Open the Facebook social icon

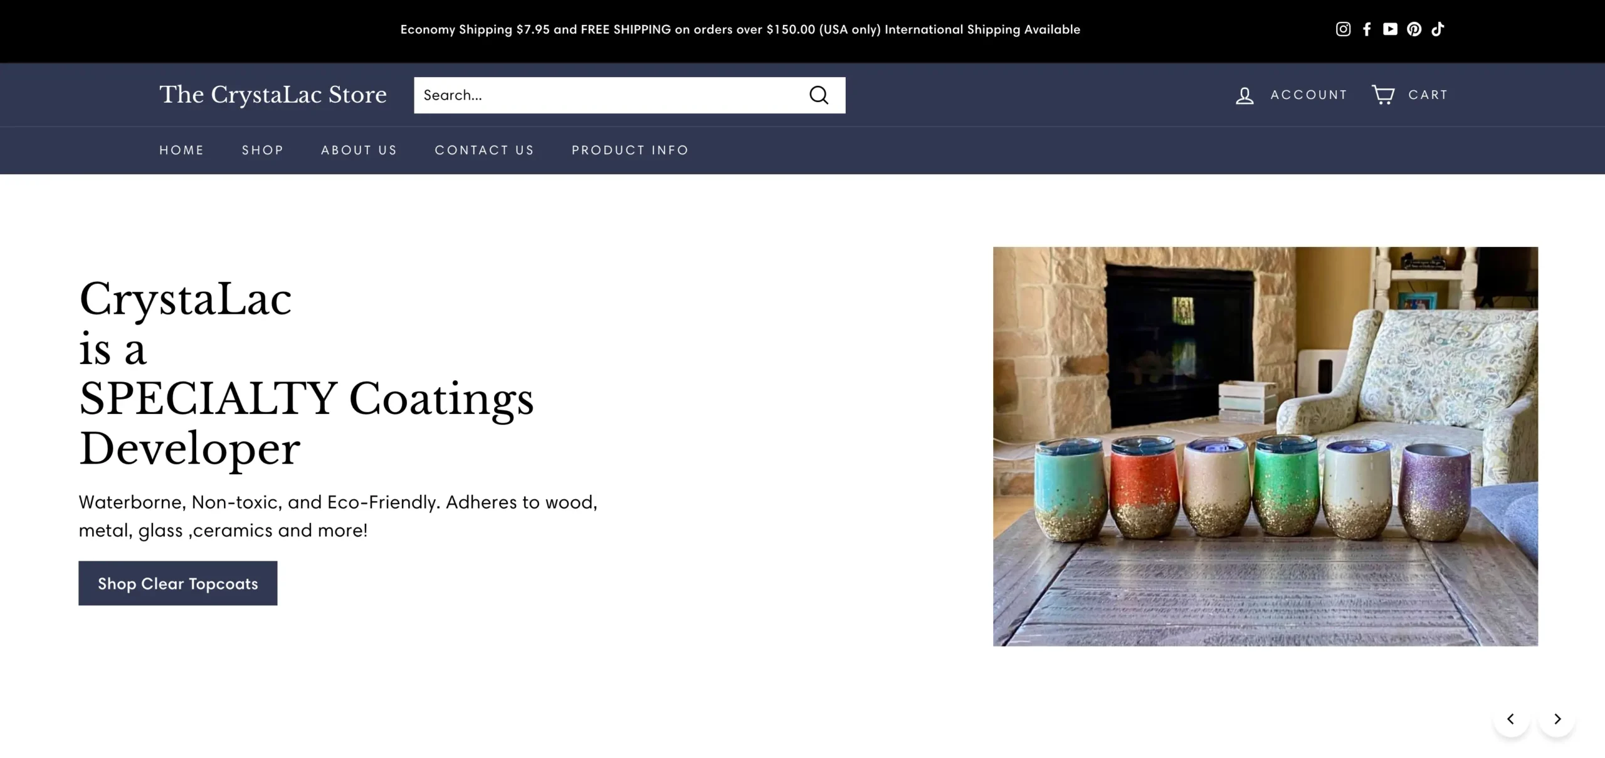tap(1367, 29)
